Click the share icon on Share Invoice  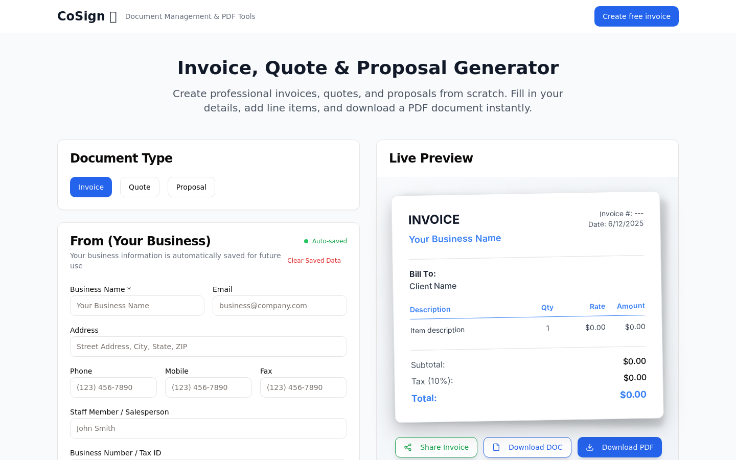(408, 447)
